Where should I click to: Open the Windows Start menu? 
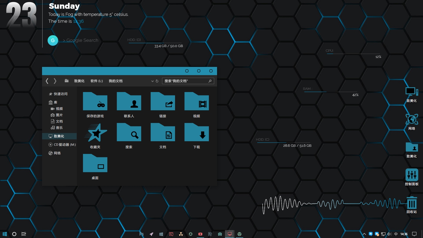[5, 234]
